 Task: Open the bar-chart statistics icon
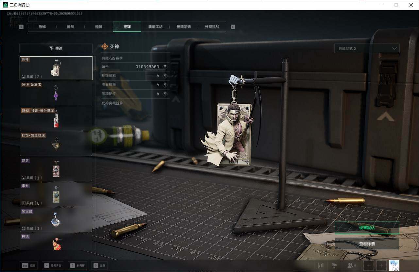321,266
